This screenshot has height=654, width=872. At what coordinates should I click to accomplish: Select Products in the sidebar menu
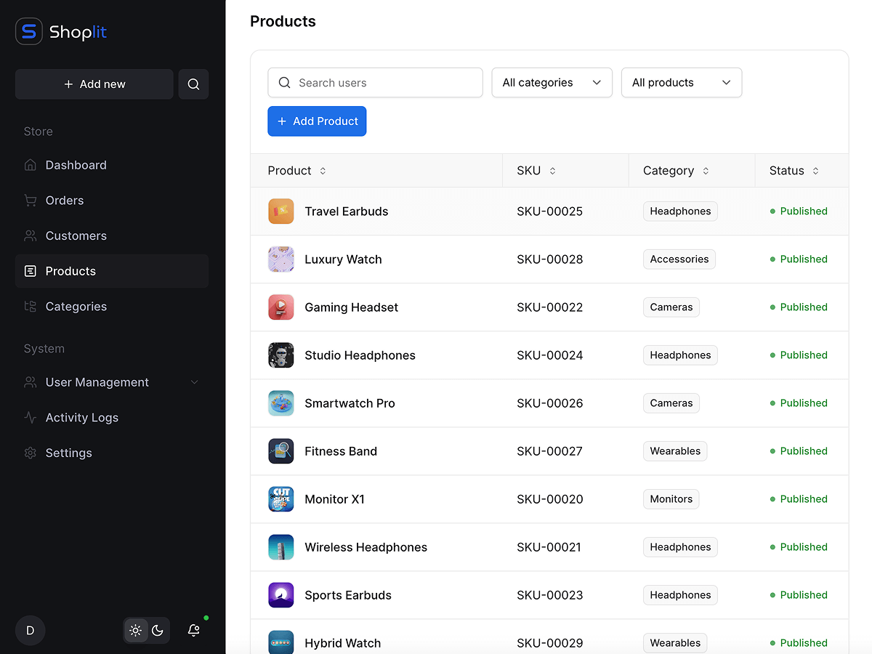click(70, 271)
